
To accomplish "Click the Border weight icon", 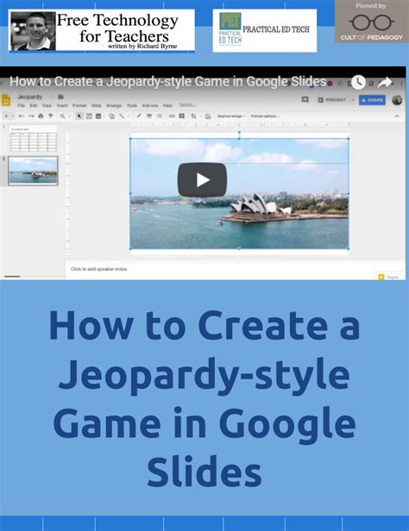I will 149,116.
